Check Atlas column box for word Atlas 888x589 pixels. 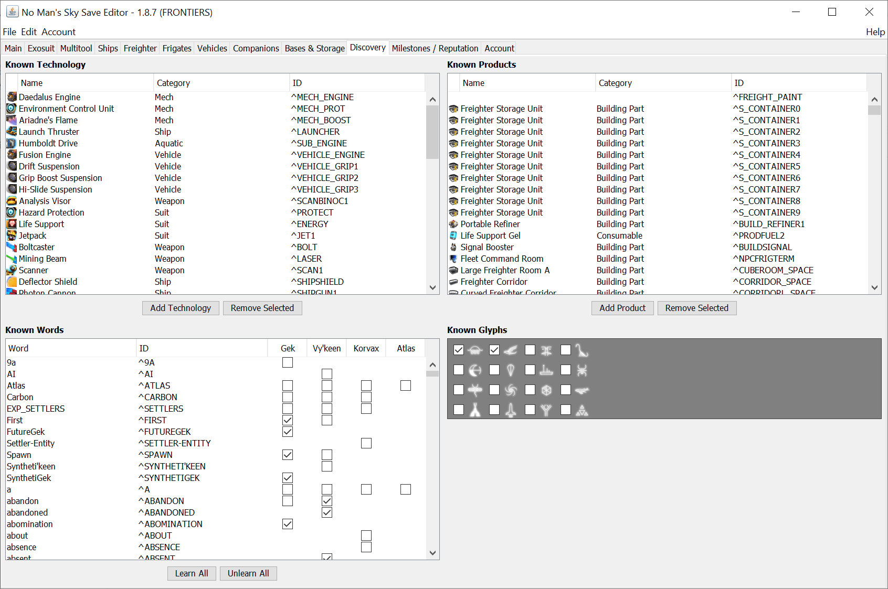406,385
